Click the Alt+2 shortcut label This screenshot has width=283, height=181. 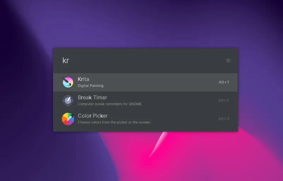[x=224, y=101]
